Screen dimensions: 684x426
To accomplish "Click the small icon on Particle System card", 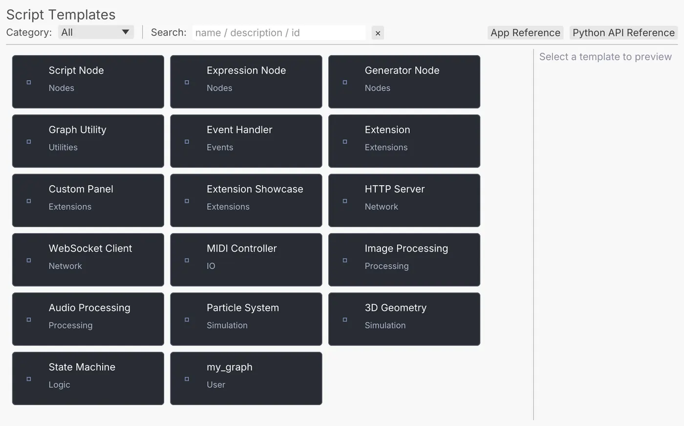I will coord(187,319).
